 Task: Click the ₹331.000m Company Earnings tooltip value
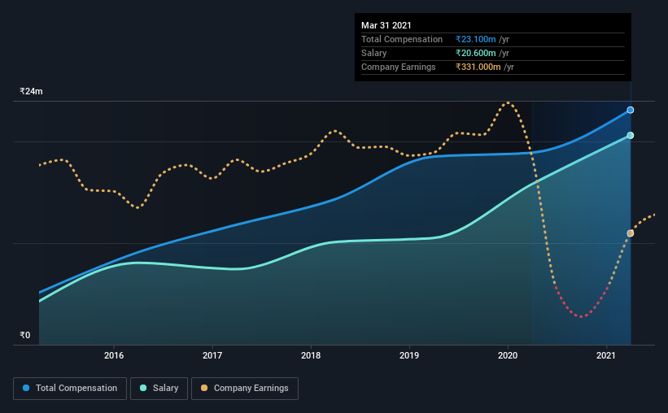pos(478,67)
